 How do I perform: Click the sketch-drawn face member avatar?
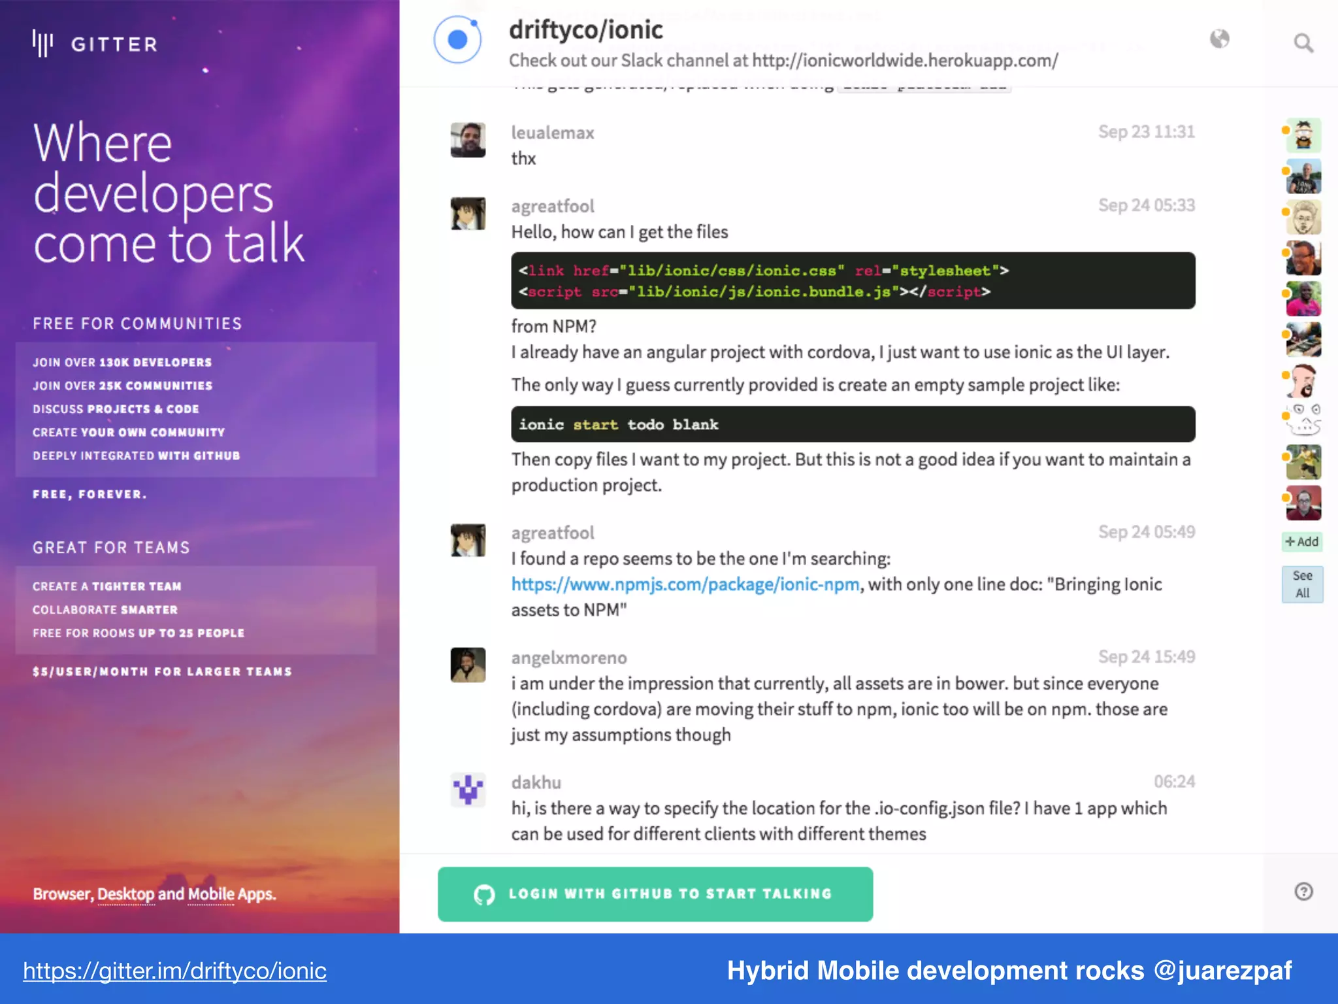coord(1303,218)
